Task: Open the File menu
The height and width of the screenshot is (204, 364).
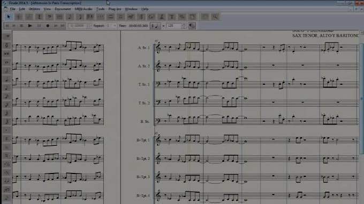Action: point(12,9)
